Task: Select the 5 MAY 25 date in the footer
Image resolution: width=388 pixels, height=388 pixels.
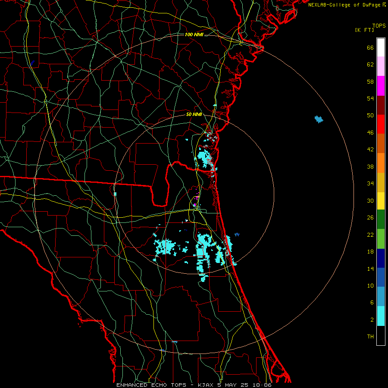Action: tap(234, 385)
